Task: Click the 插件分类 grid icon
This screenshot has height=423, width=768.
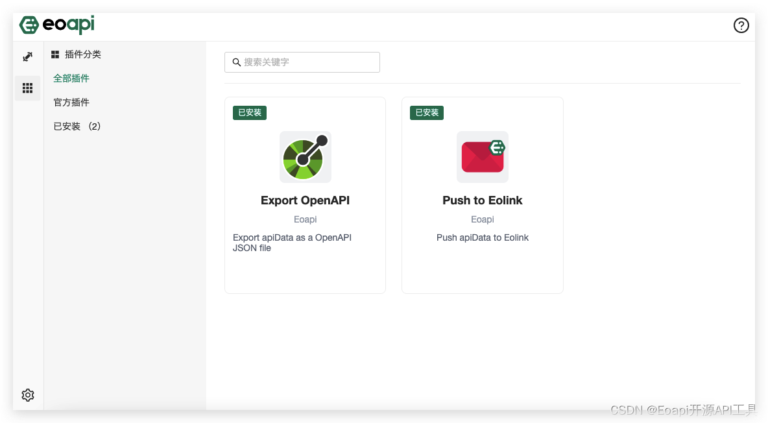Action: [x=55, y=54]
